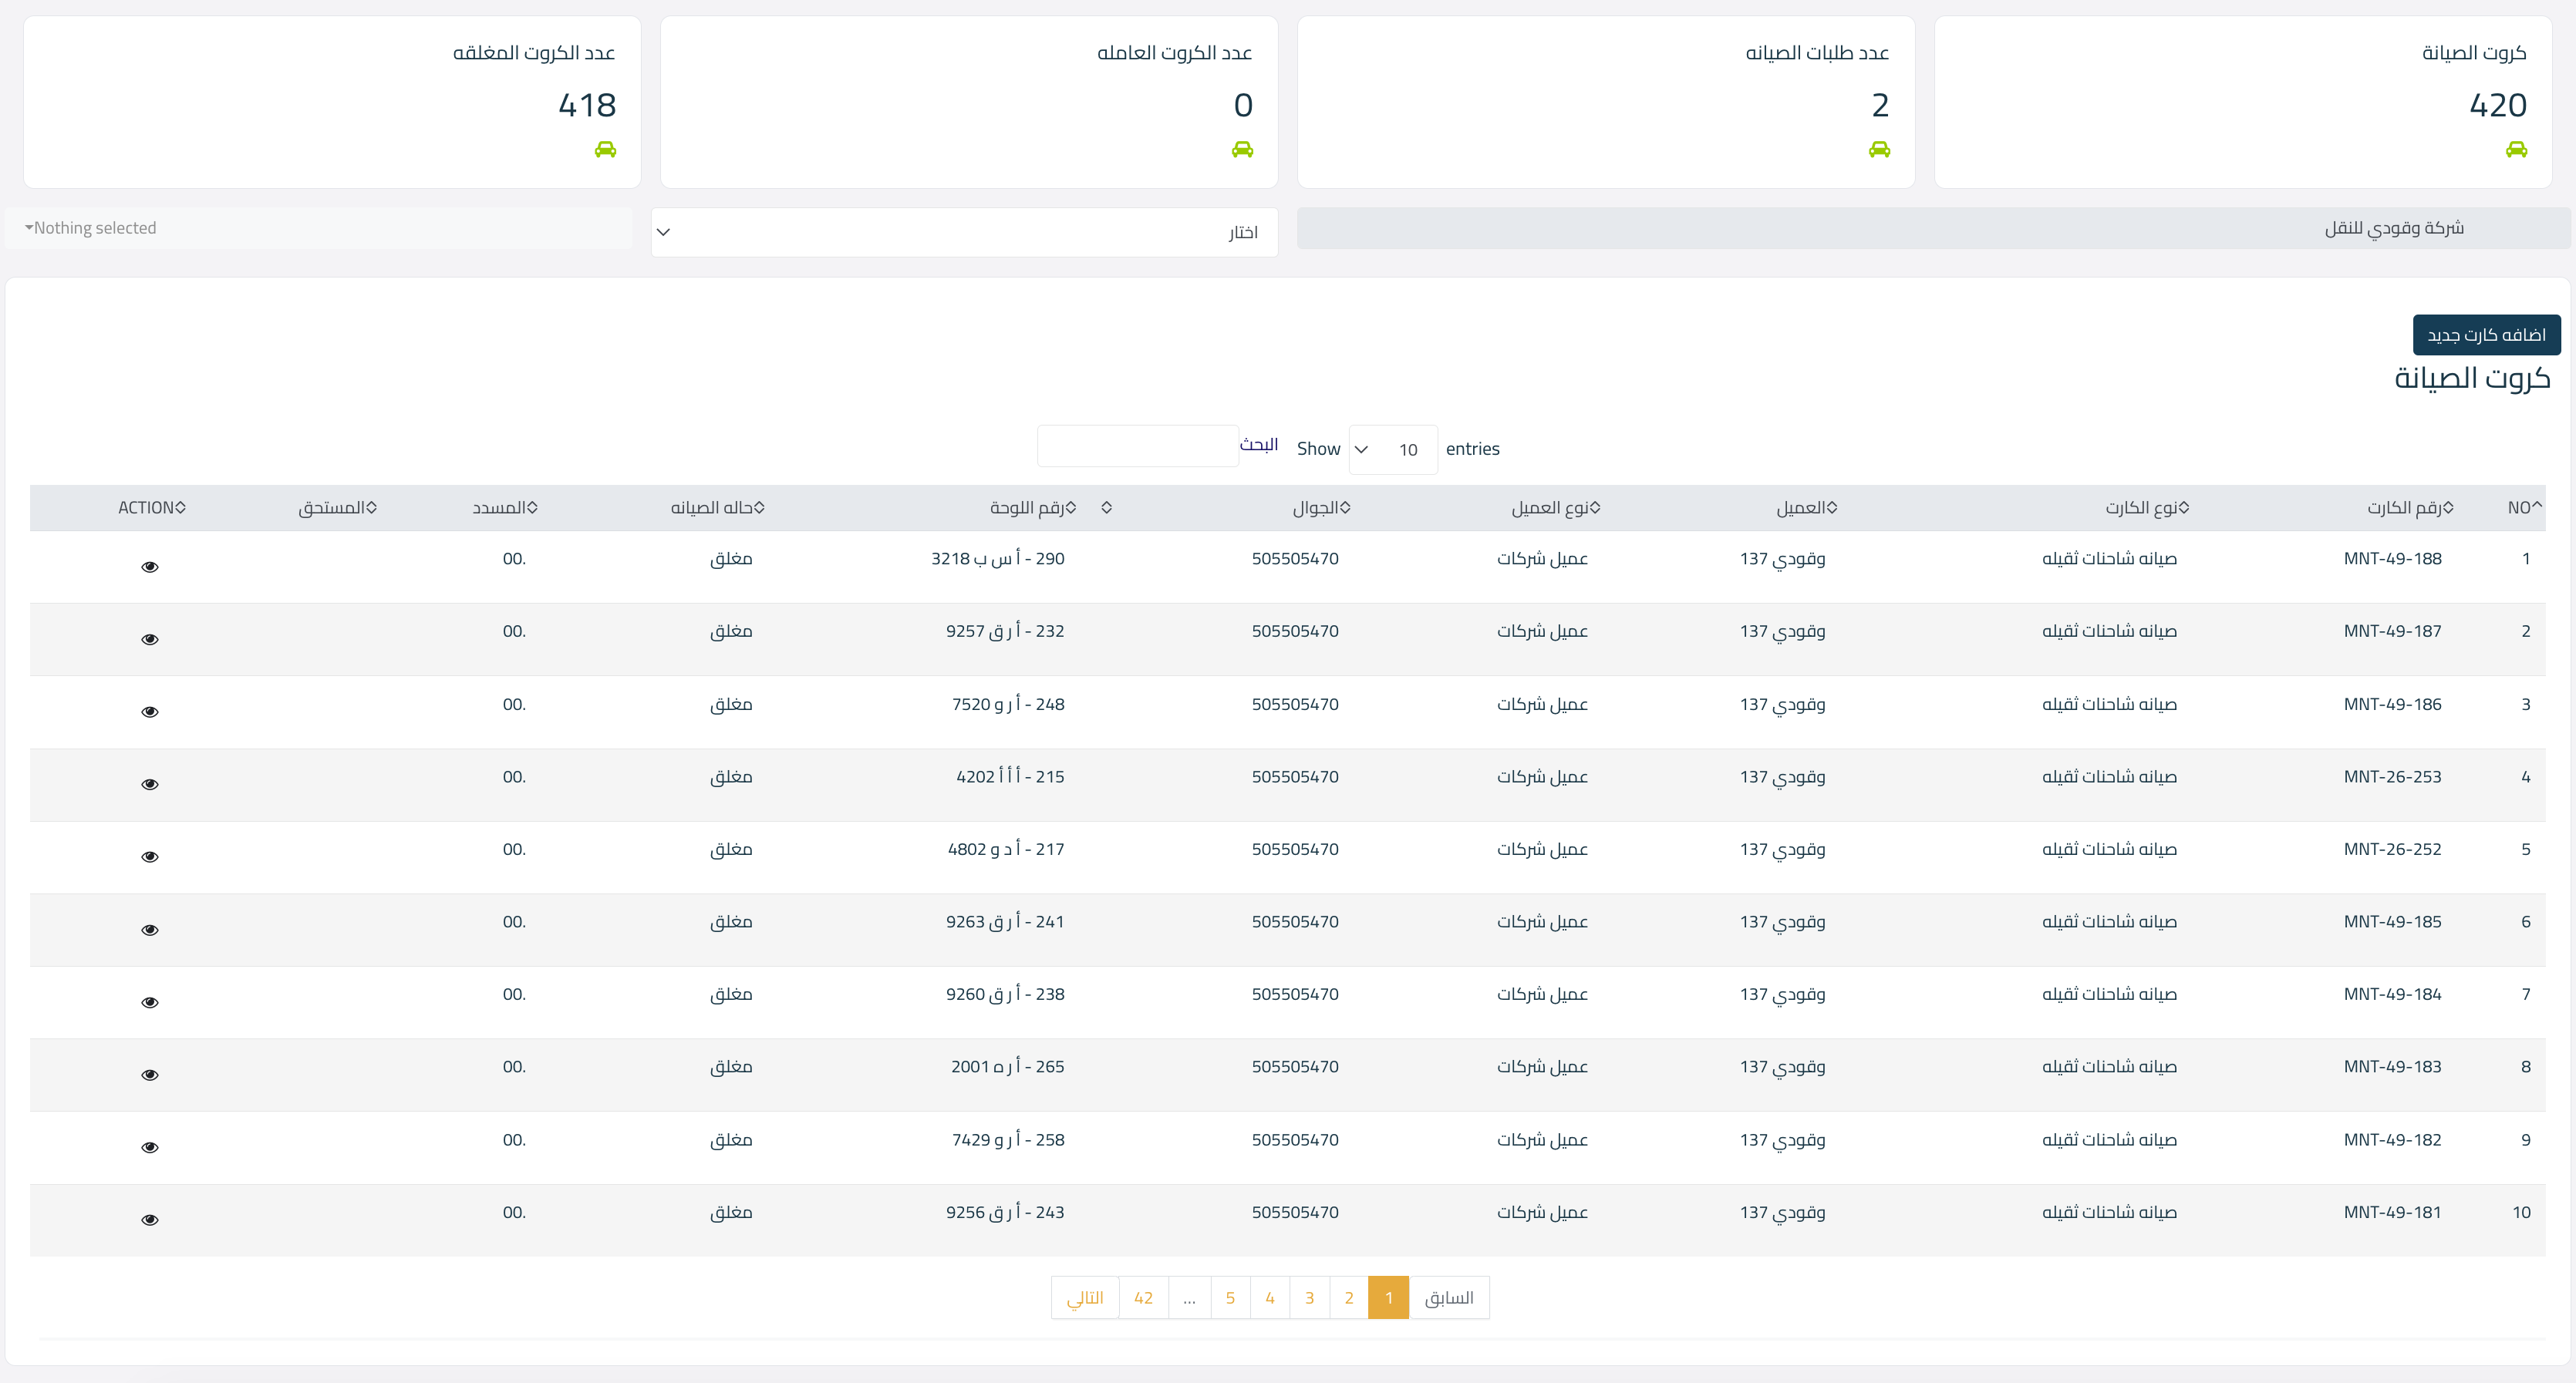
Task: Jump to last page 42
Action: pyautogui.click(x=1143, y=1298)
